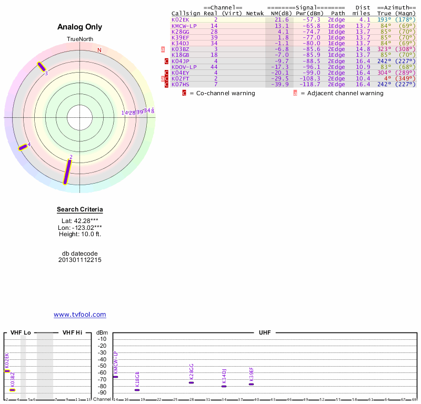This screenshot has height=404, width=421.
Task: Select the KDOV-LP row callsign
Action: click(184, 67)
